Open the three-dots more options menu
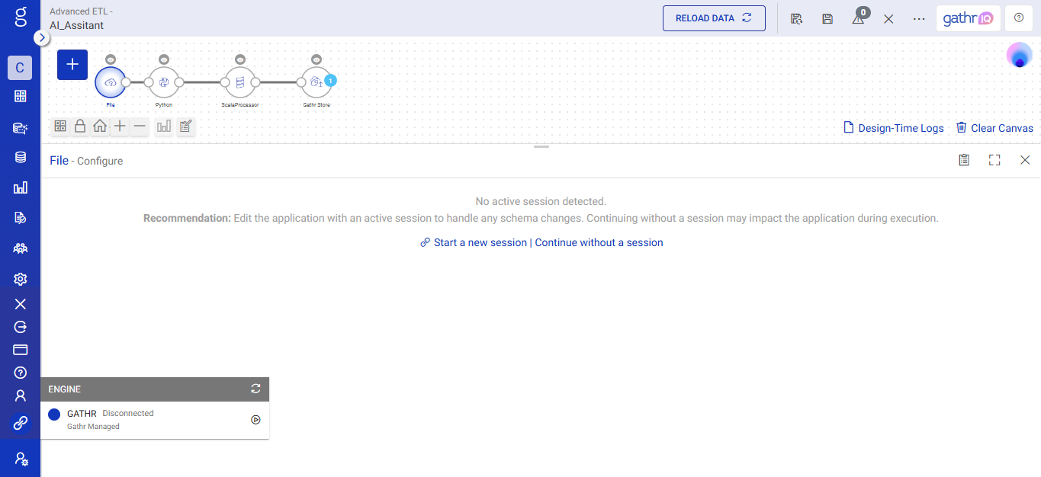This screenshot has height=477, width=1041. 919,18
